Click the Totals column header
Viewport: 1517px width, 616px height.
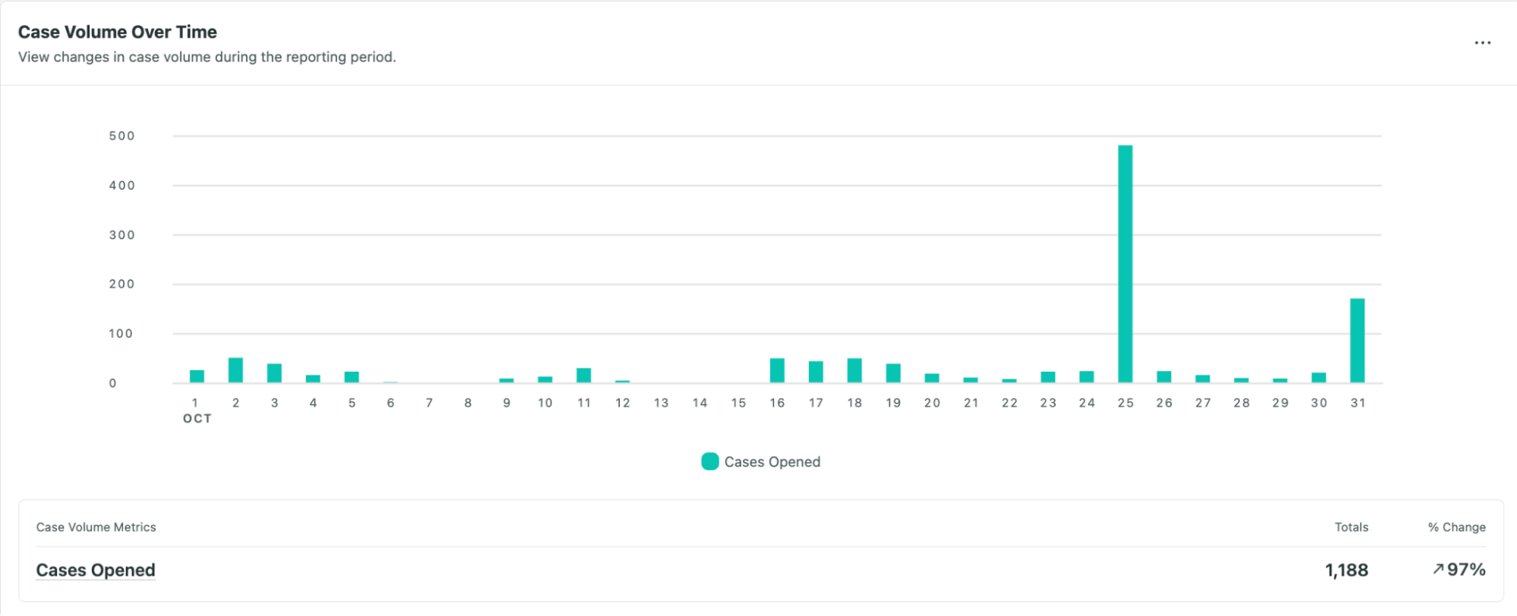(1351, 527)
